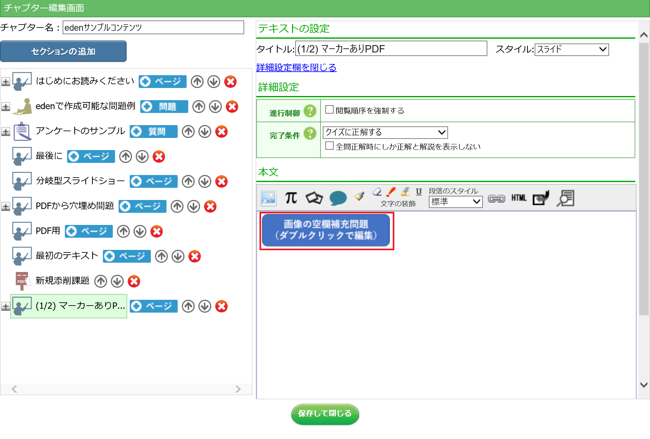This screenshot has height=439, width=650.
Task: Move アンケートのサンプル section up
Action: coord(188,132)
